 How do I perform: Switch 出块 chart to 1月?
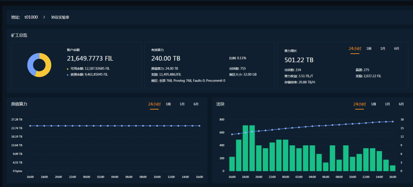[x=387, y=104]
